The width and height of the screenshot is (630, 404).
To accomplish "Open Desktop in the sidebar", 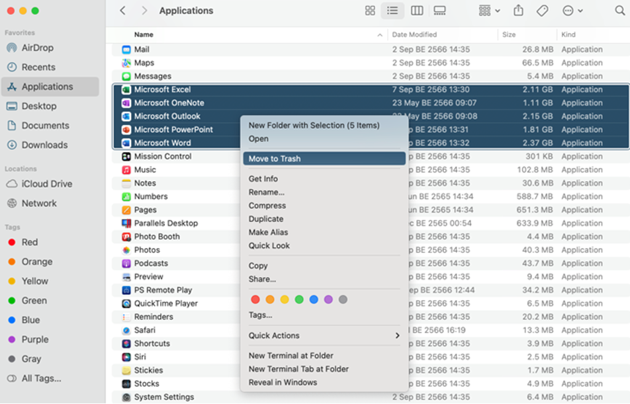I will (x=50, y=106).
